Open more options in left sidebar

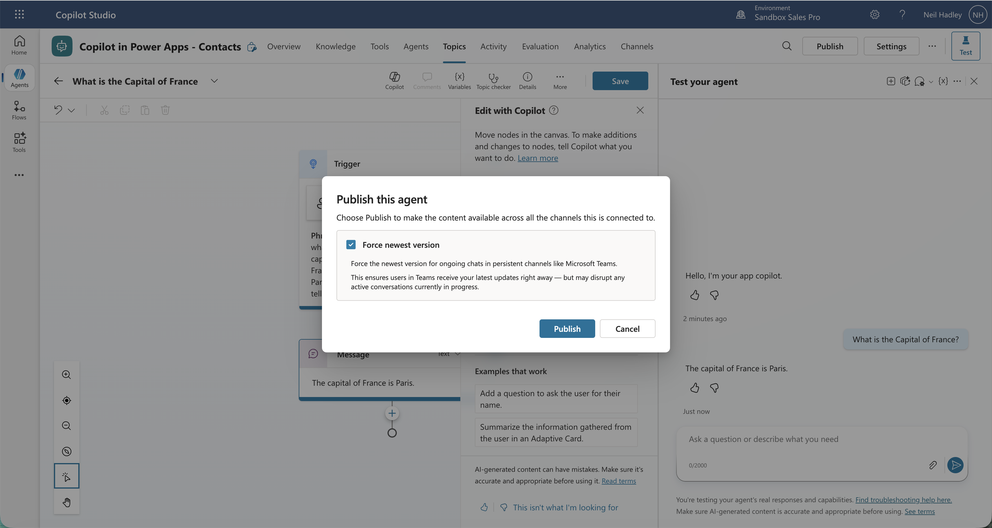click(x=19, y=175)
